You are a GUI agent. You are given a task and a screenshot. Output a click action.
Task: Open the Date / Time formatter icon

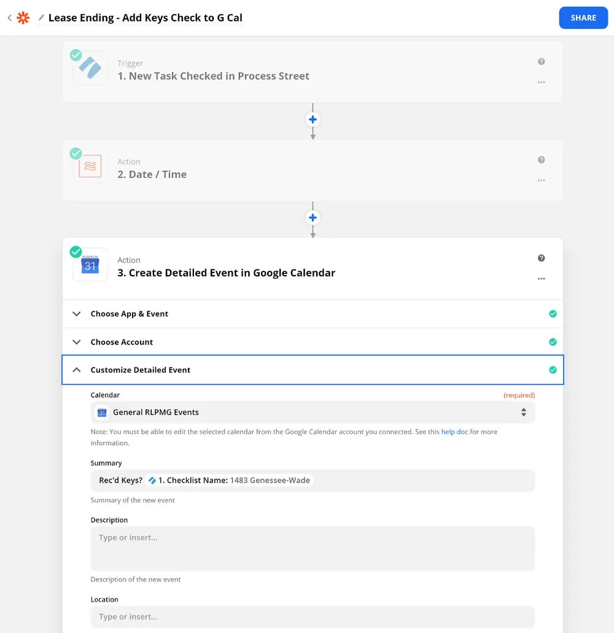tap(90, 166)
